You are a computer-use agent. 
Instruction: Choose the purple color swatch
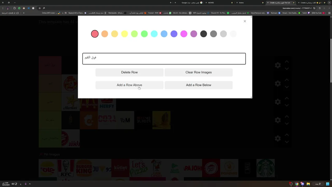194,34
